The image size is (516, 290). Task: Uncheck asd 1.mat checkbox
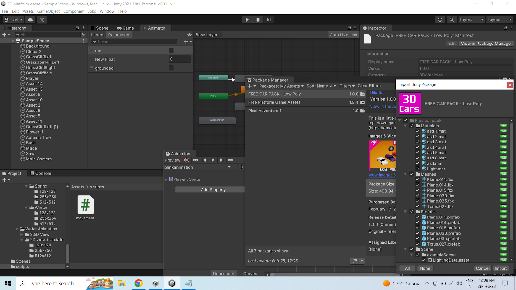click(x=418, y=131)
